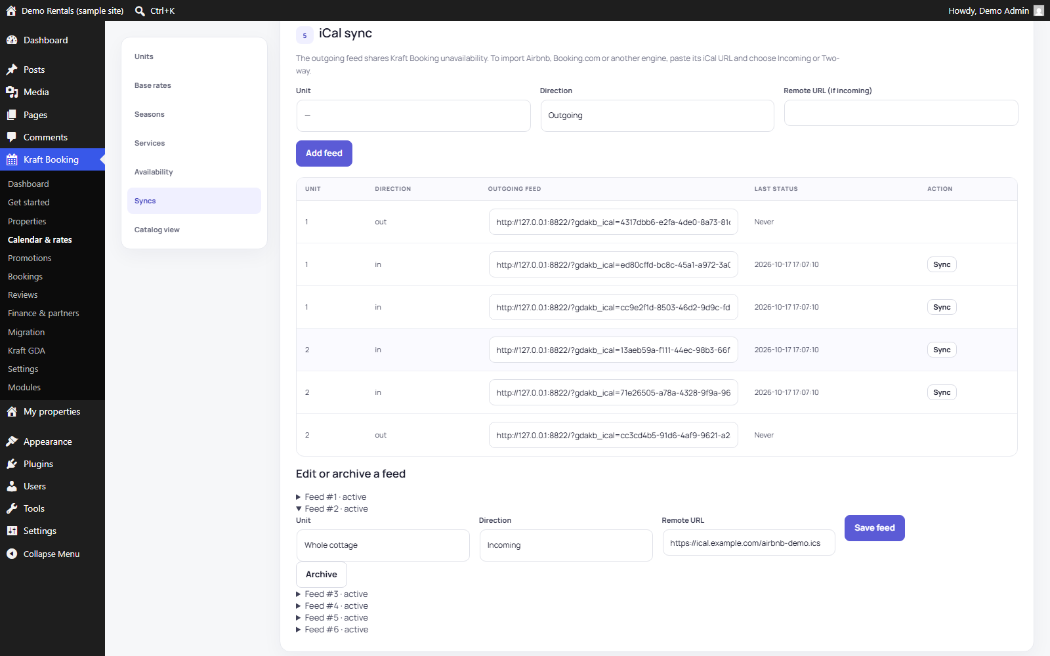Open the Unit dropdown in add feed form
The height and width of the screenshot is (656, 1050).
[x=413, y=115]
